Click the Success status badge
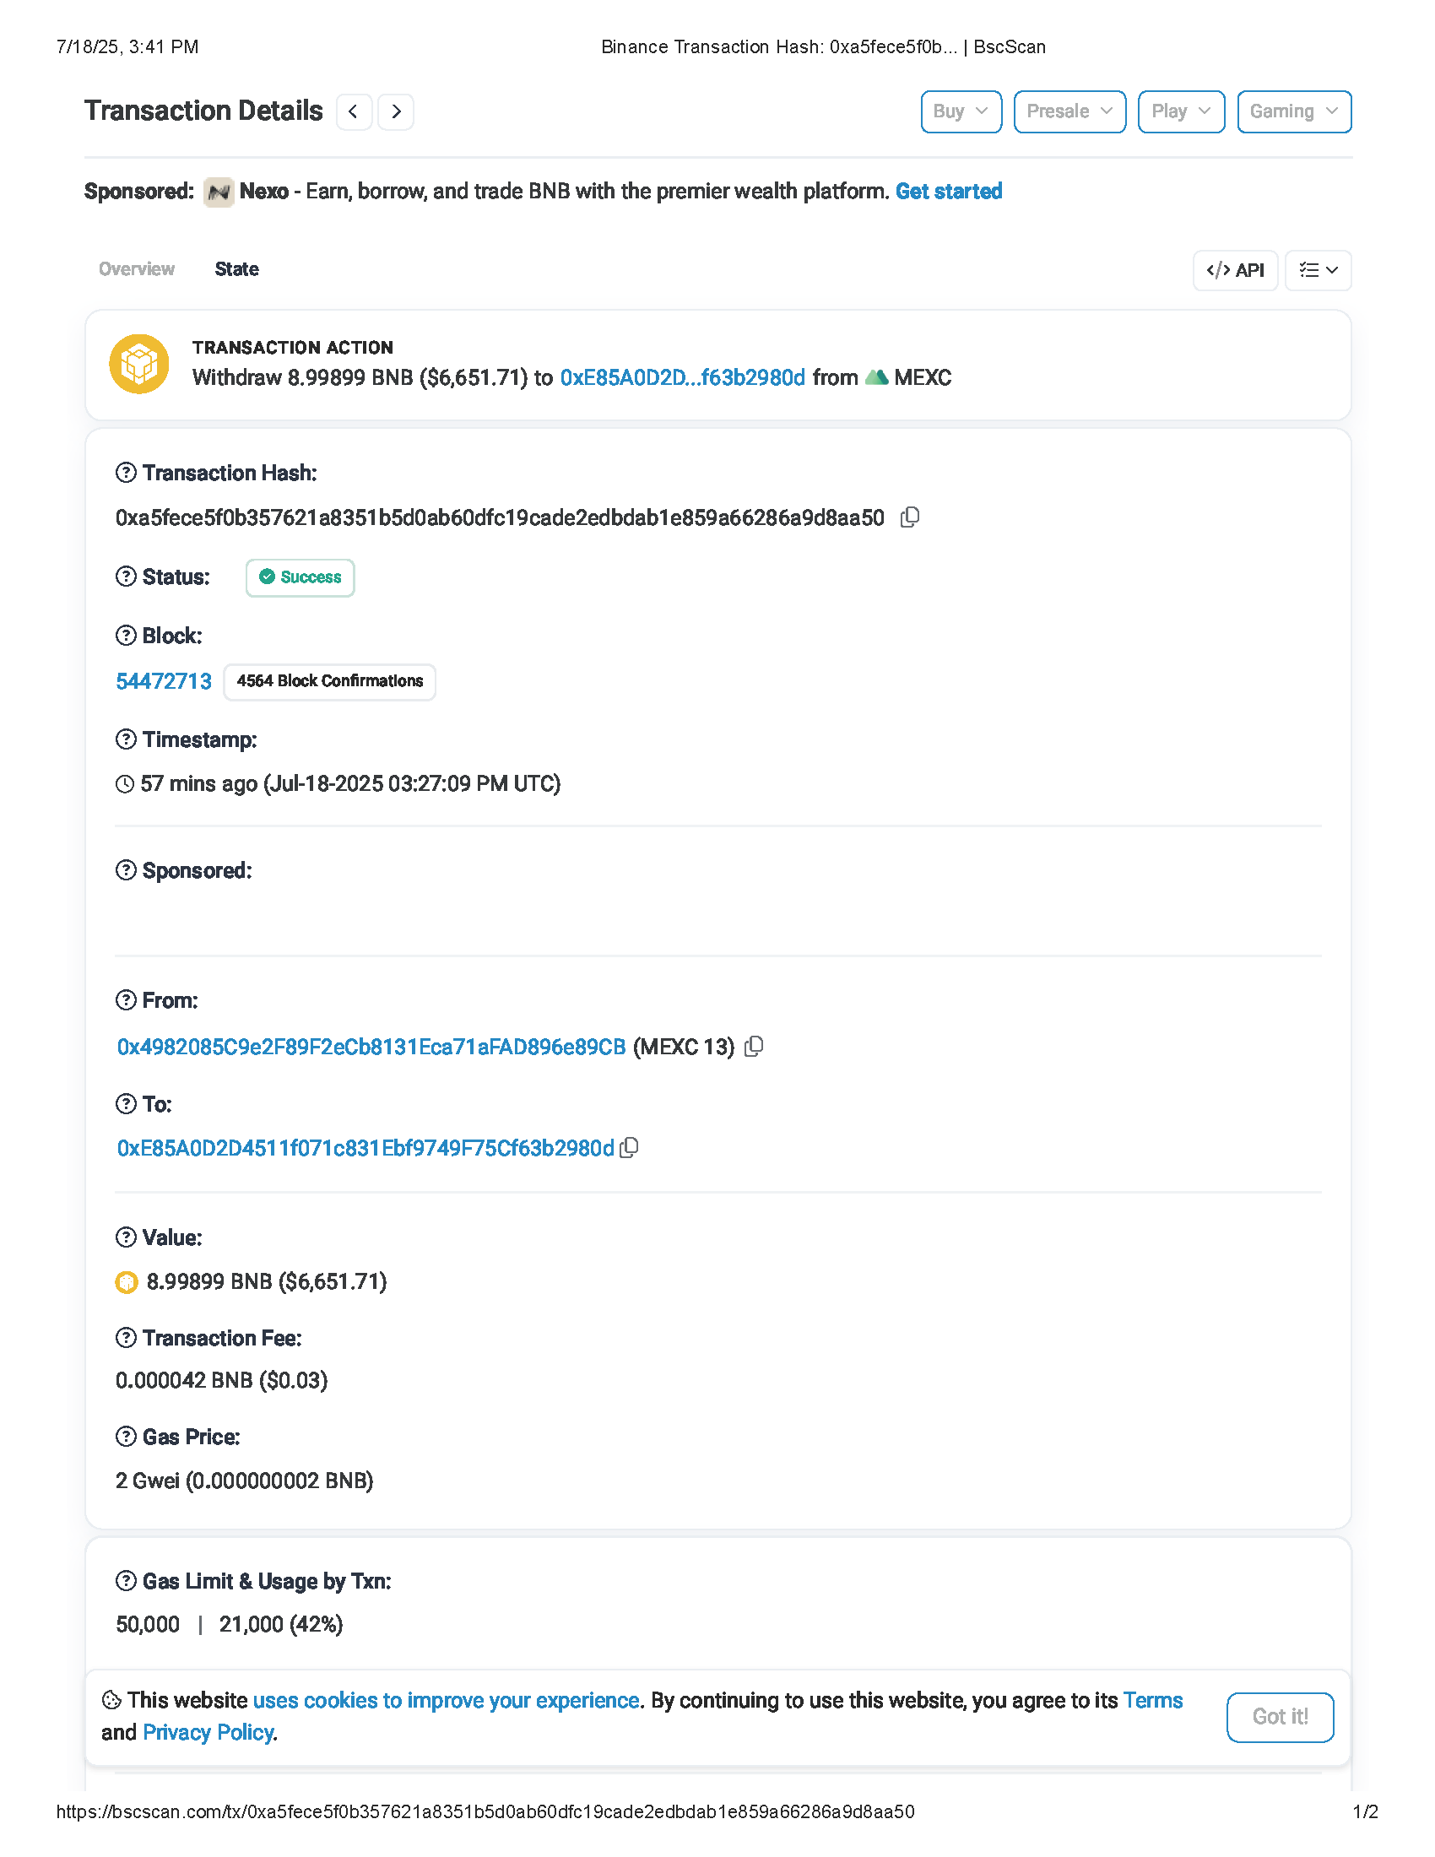The width and height of the screenshot is (1435, 1857). (300, 577)
